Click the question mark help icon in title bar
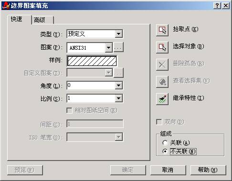Viewport: 232px width, 181px height. (x=217, y=6)
